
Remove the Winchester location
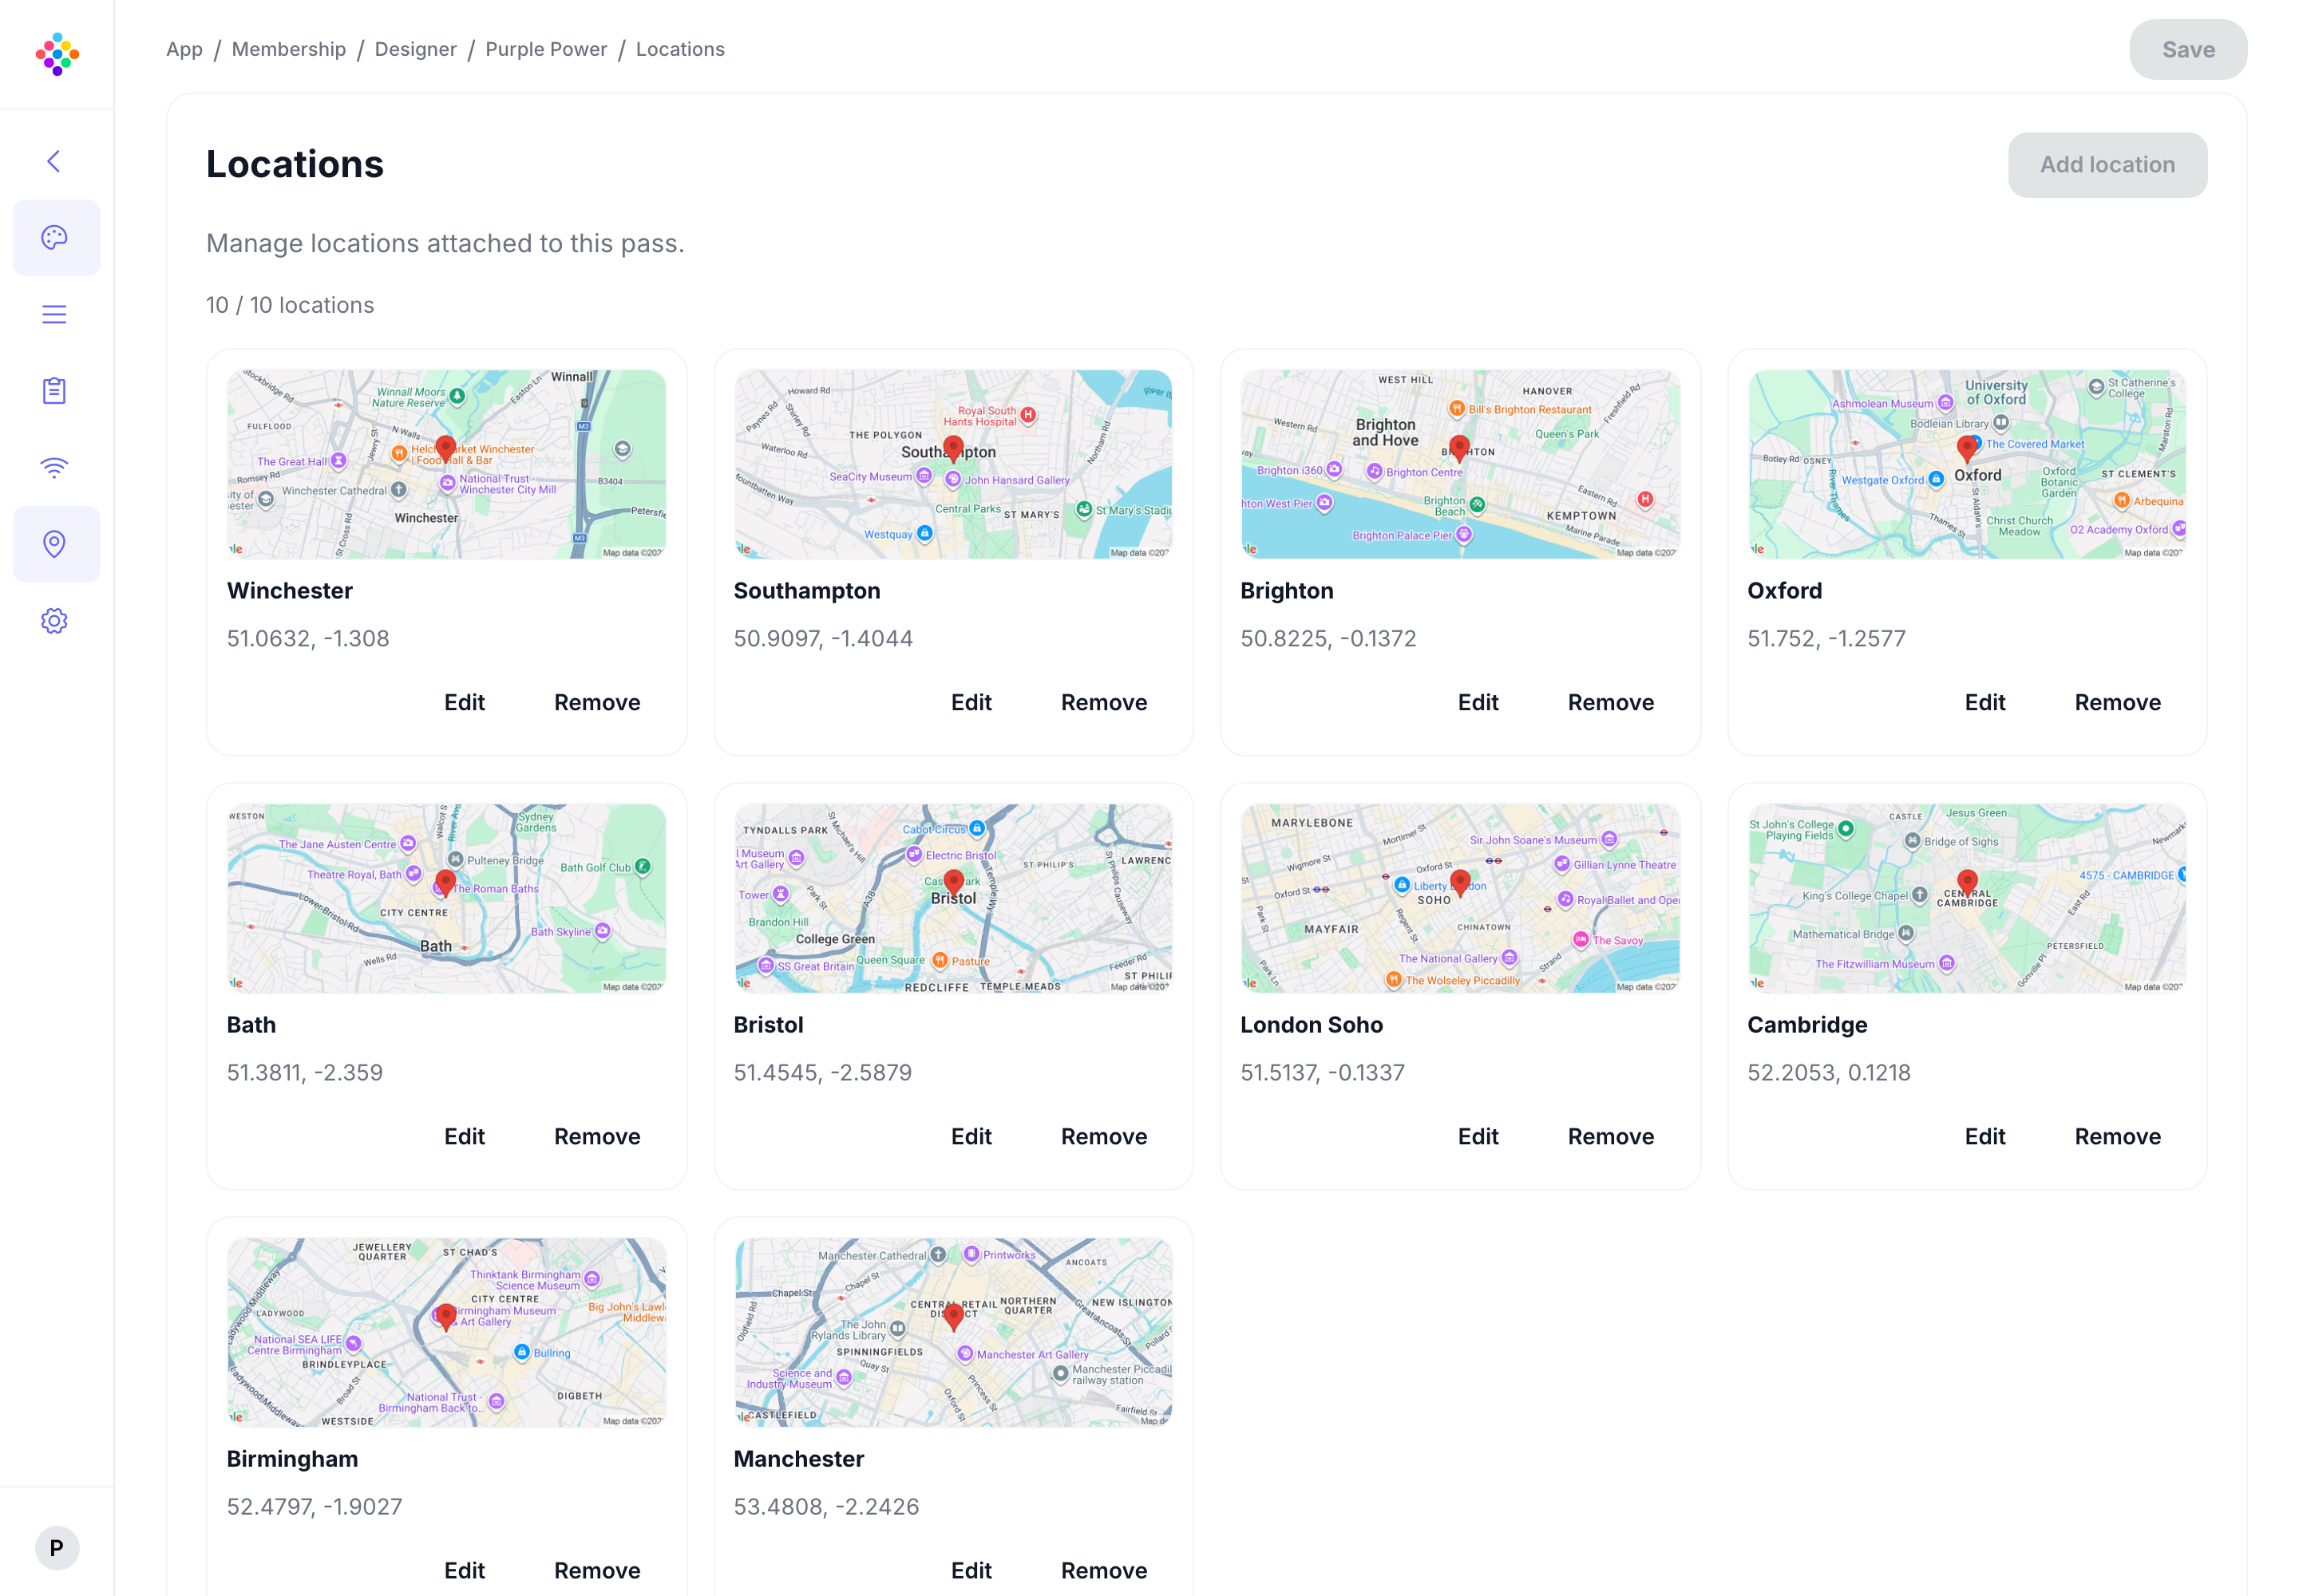597,702
